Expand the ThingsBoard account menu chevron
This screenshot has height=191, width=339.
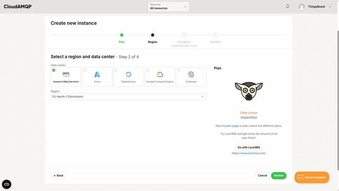click(330, 7)
